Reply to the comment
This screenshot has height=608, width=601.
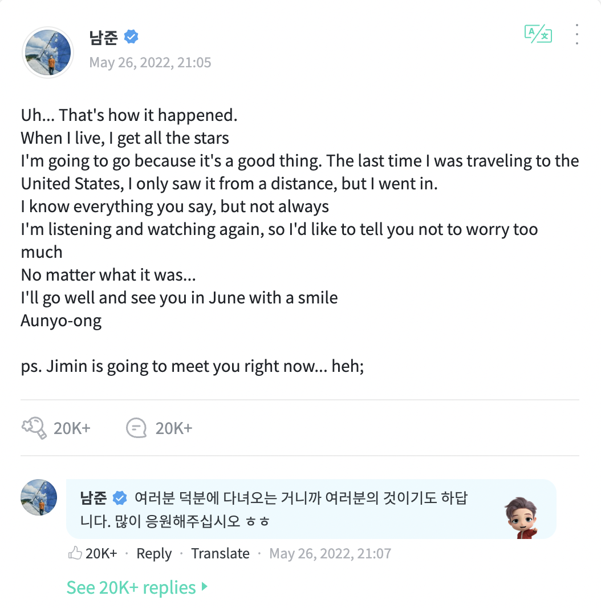click(x=154, y=554)
